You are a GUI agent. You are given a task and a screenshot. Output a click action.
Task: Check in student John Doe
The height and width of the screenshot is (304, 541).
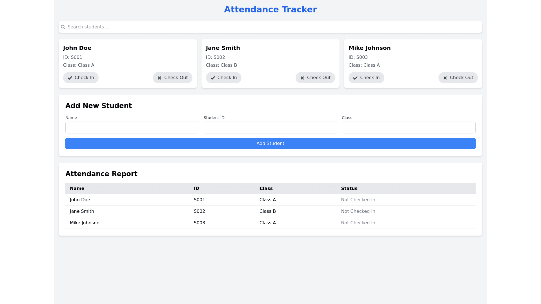coord(81,78)
